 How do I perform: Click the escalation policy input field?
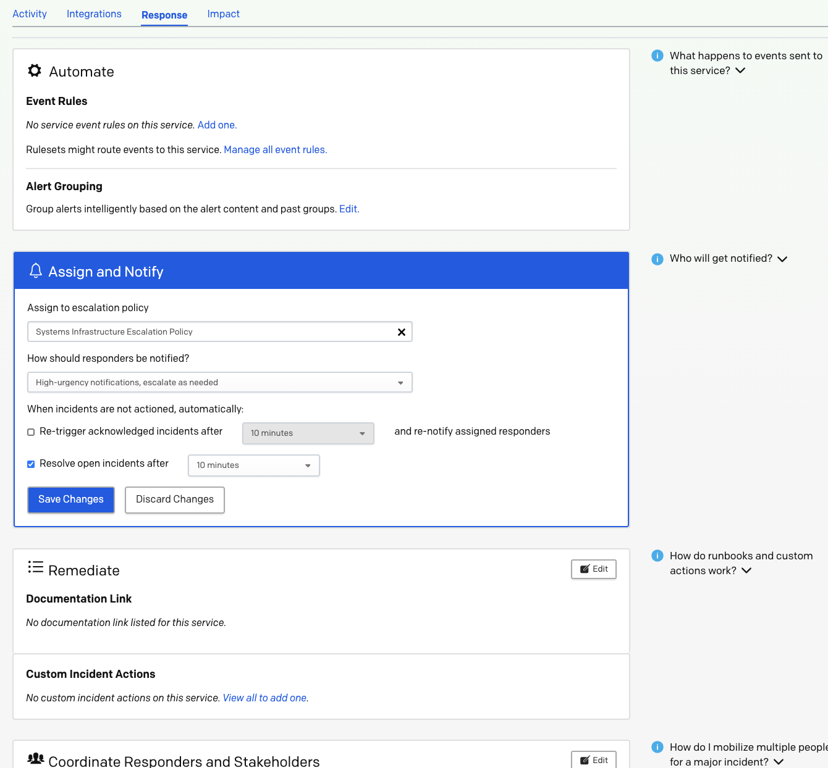coord(220,332)
